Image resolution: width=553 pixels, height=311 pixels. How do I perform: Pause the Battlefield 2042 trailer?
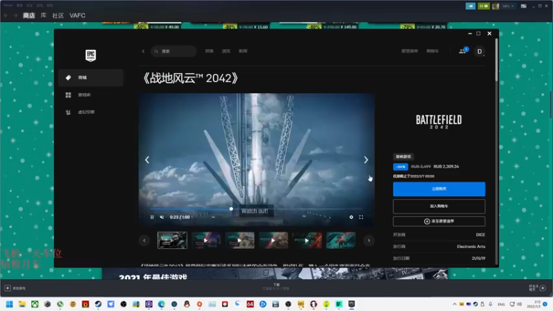point(152,217)
